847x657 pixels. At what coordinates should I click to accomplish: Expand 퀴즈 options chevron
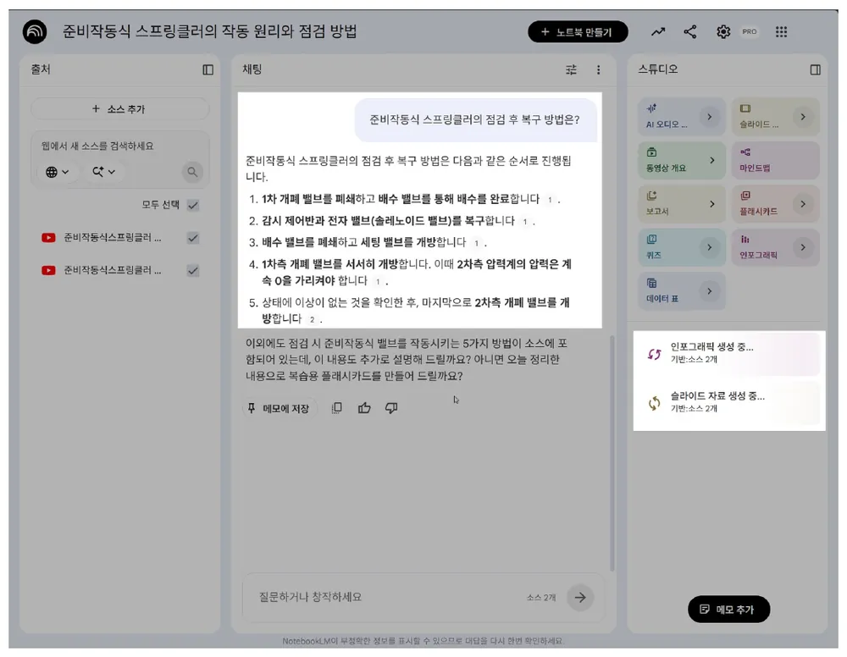(710, 247)
